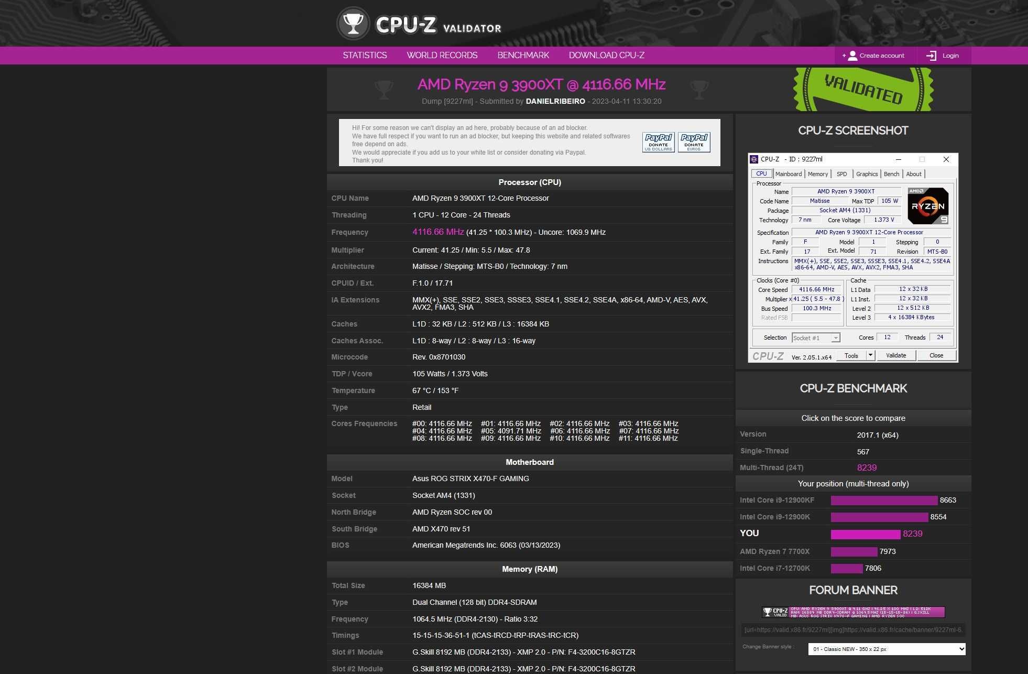Viewport: 1028px width, 674px height.
Task: Click the CPU-Z Validator trophy logo
Action: tap(353, 23)
